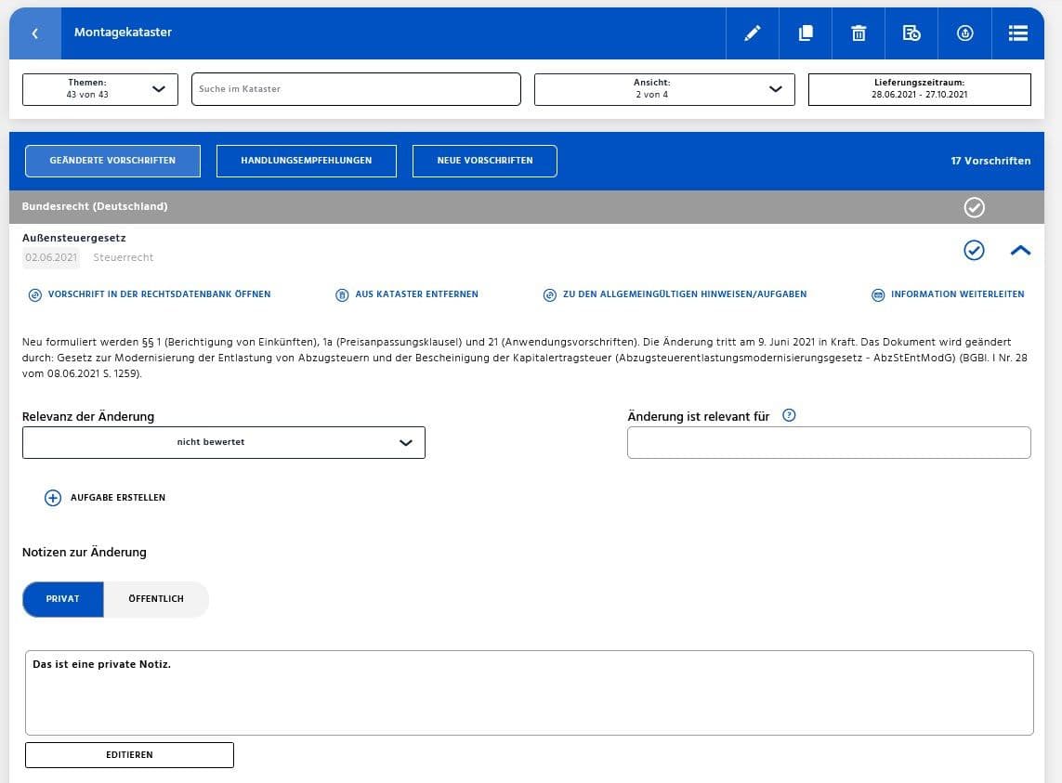Mark Außensteuergesetz as checked with blue checkmark
Screen dimensions: 1062x783
pyautogui.click(x=974, y=250)
